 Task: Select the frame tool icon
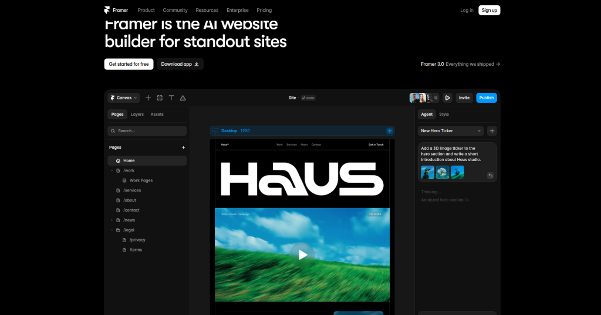[x=160, y=98]
